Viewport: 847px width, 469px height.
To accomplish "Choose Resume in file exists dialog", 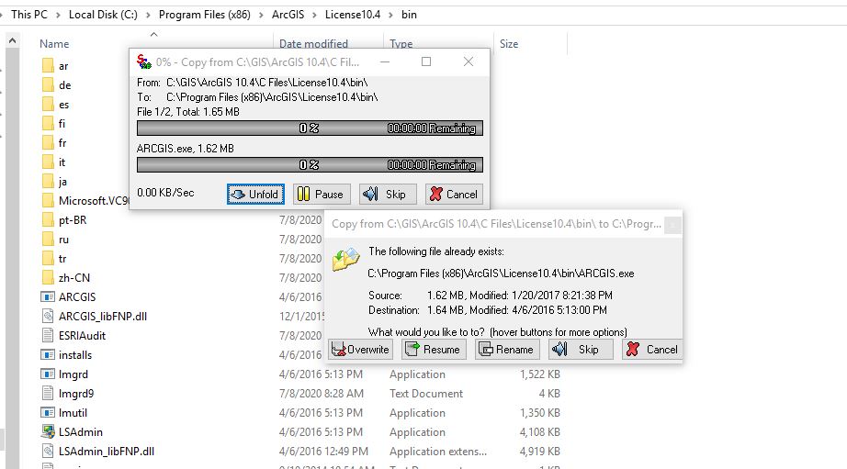I will coord(434,350).
